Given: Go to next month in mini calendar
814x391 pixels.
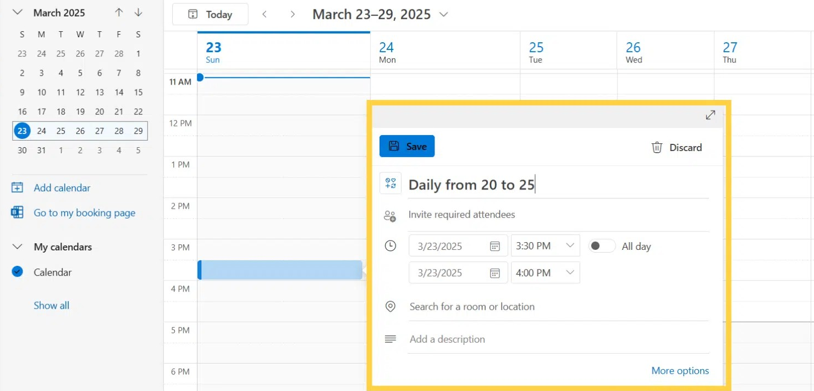Looking at the screenshot, I should [138, 13].
